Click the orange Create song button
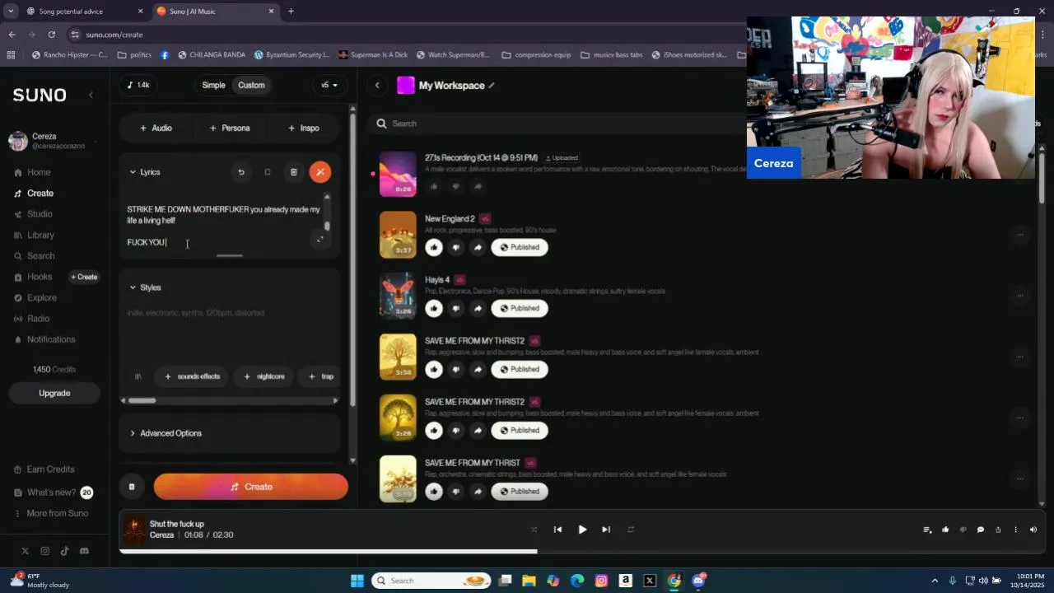This screenshot has height=593, width=1054. (x=251, y=487)
